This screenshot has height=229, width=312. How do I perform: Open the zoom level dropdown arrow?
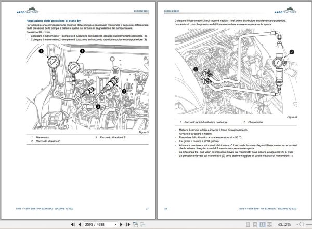click(x=297, y=224)
